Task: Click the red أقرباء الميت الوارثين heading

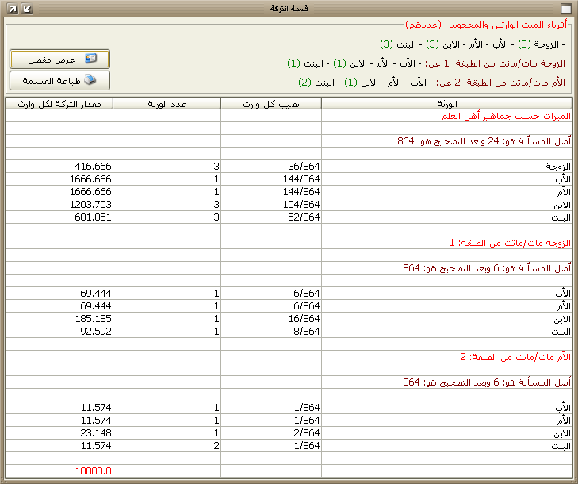Action: pos(486,25)
